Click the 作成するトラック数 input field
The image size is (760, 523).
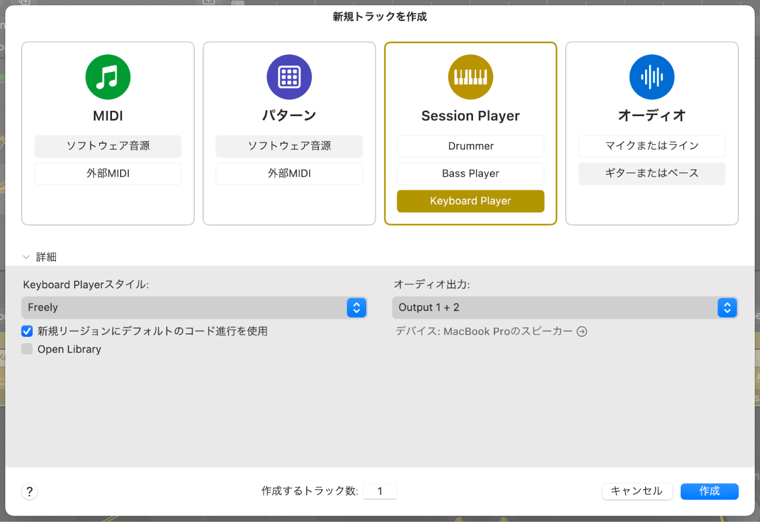[x=380, y=491]
